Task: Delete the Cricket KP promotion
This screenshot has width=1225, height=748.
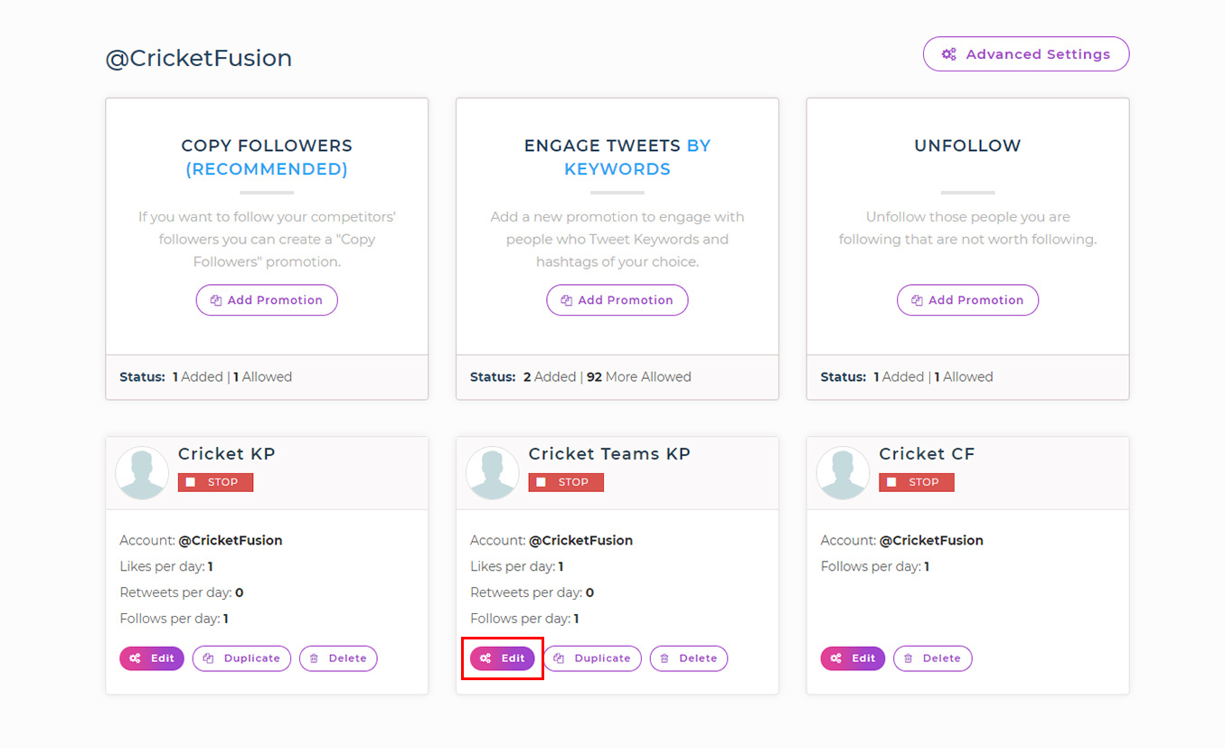Action: point(338,658)
